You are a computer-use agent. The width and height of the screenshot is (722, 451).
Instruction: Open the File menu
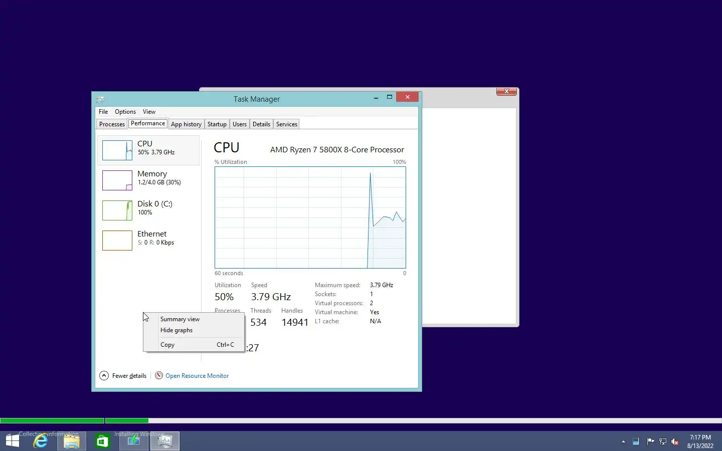coord(103,112)
